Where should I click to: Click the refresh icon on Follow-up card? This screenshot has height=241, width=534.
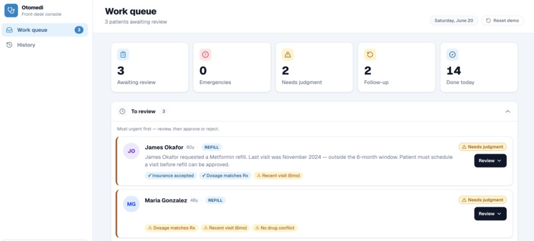coord(370,54)
